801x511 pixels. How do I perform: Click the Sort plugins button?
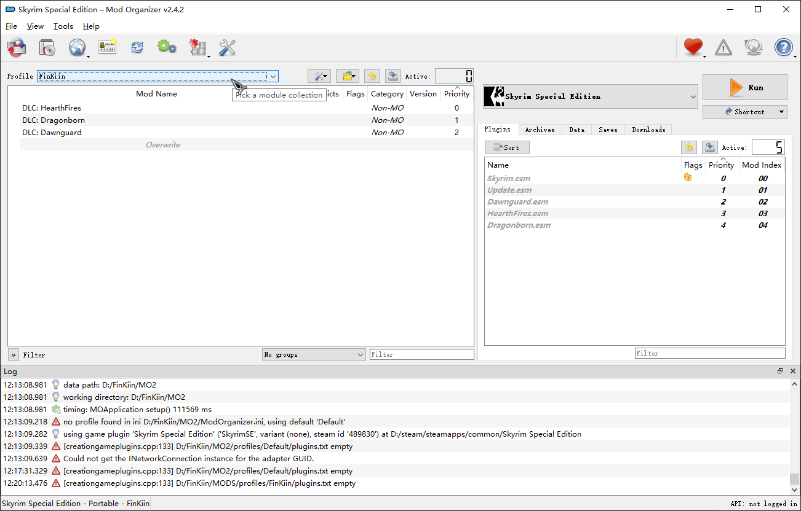point(507,147)
